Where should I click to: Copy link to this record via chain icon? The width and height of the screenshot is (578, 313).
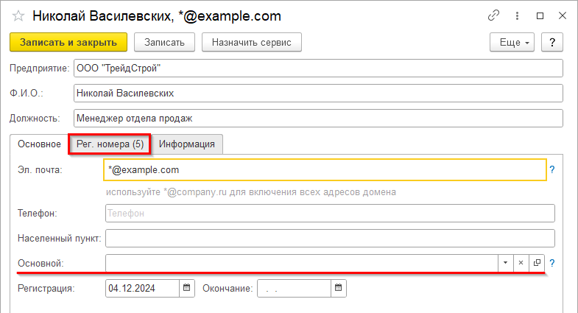493,15
